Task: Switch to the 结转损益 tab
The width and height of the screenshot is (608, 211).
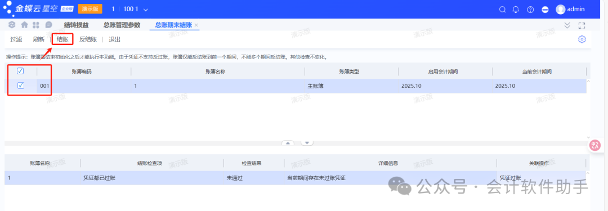Action: (77, 25)
